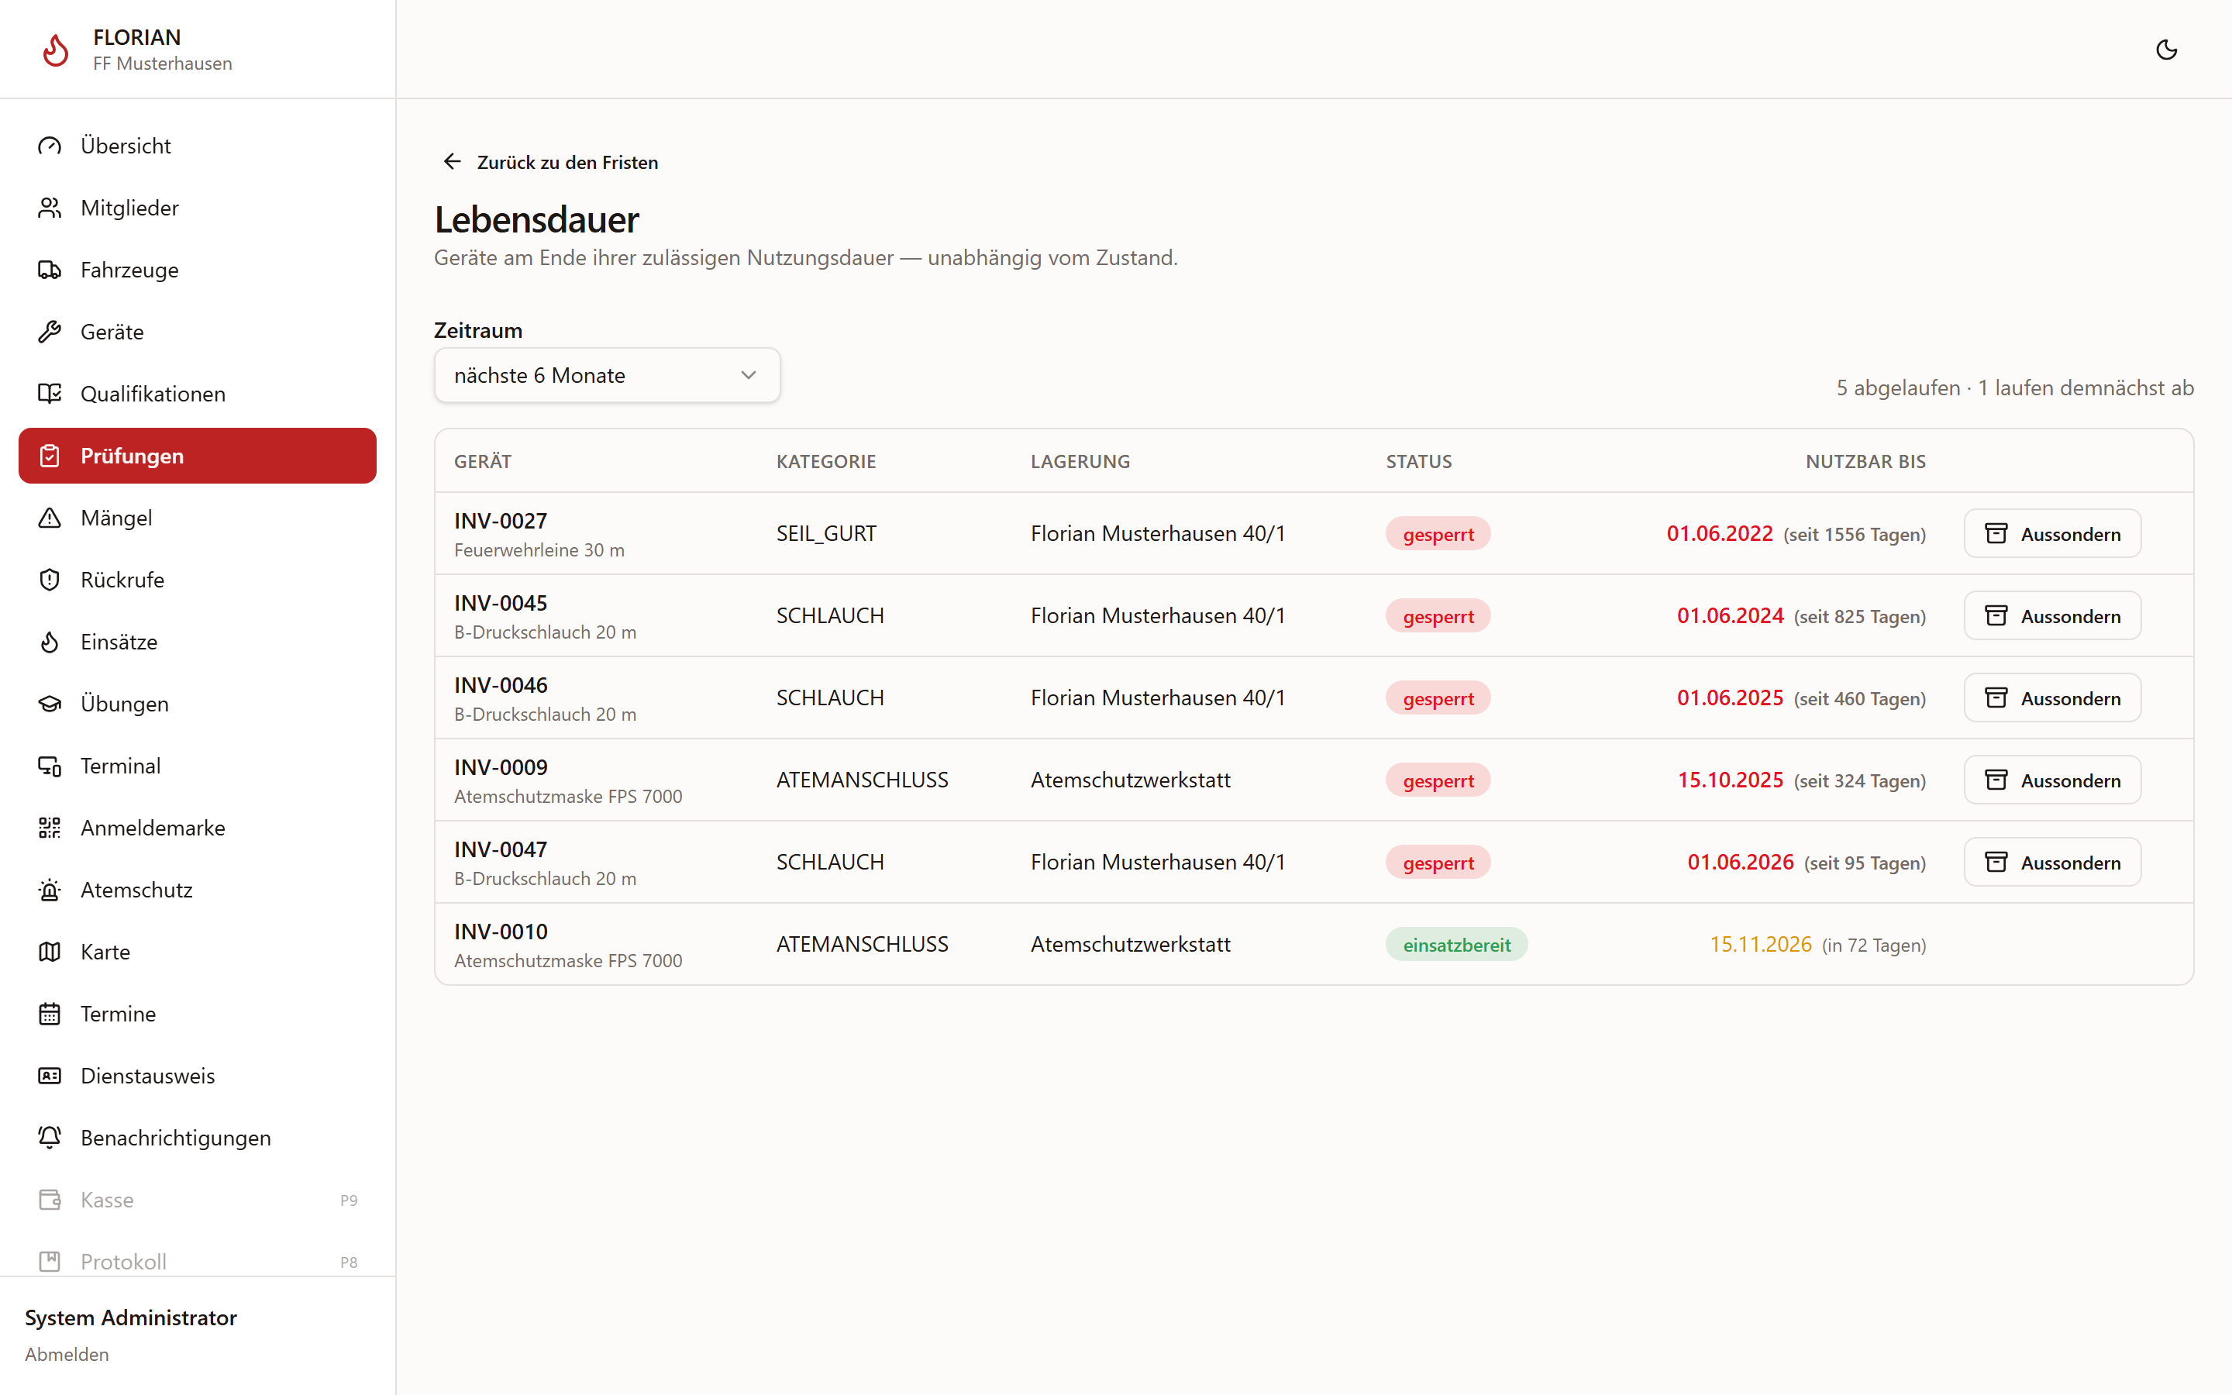The height and width of the screenshot is (1395, 2232).
Task: Click the Anmeldemarke QR code icon
Action: point(50,828)
